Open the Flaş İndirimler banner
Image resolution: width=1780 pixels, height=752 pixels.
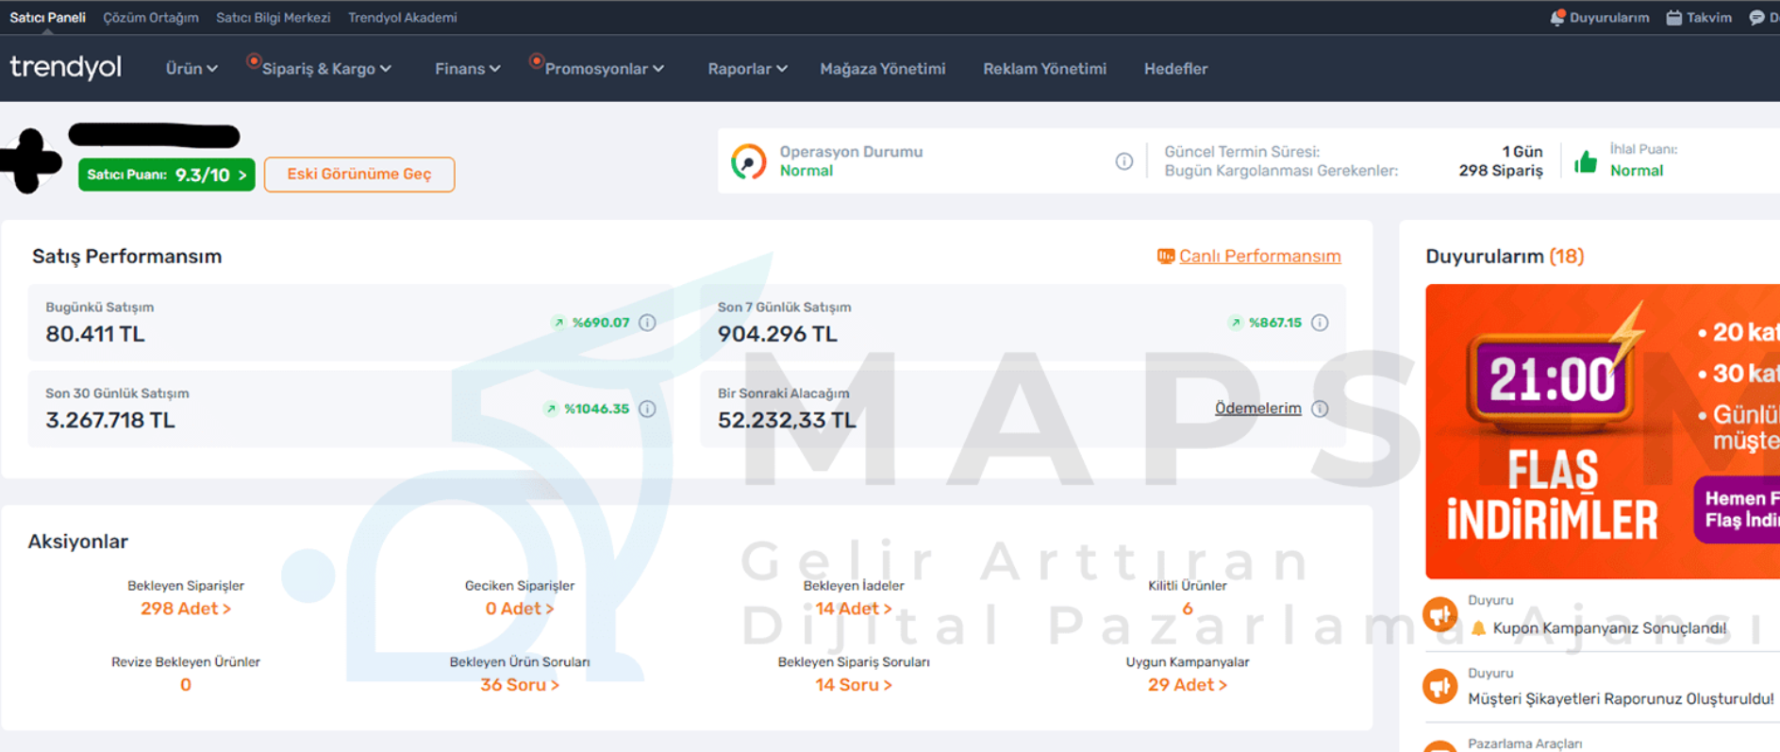pos(1603,431)
